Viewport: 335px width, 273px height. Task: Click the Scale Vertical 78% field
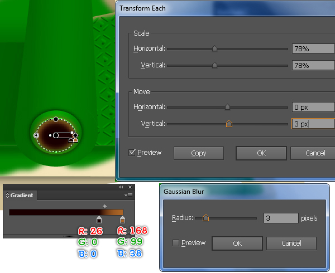313,65
